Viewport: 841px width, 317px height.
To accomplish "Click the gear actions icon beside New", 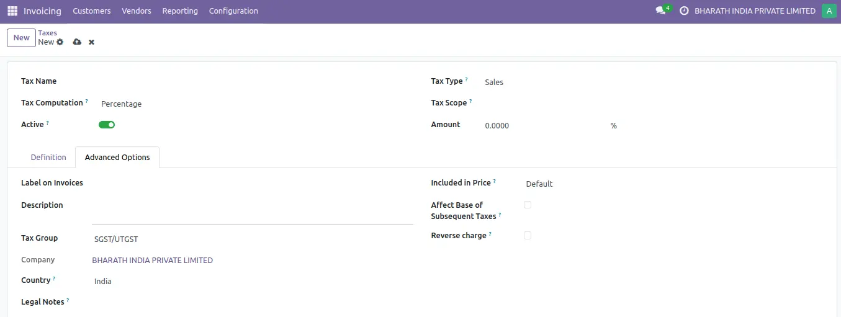I will point(60,42).
